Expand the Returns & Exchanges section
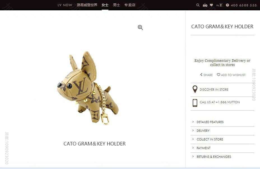Image resolution: width=260 pixels, height=169 pixels. [222, 157]
